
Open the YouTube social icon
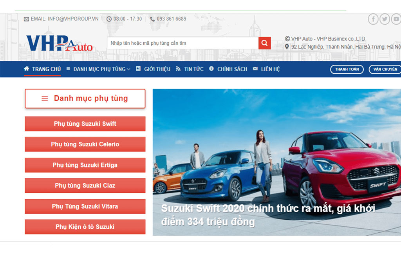point(396,19)
